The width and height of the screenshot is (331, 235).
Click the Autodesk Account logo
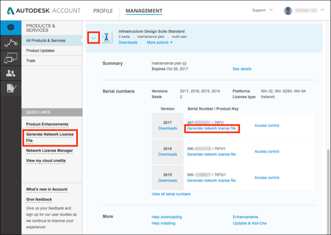(44, 10)
